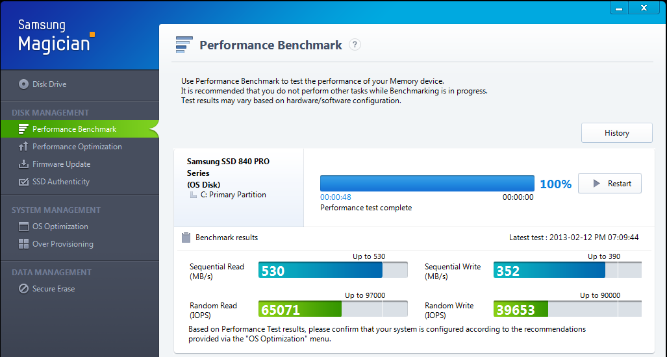Click the Sequential Write 352 result bar
The width and height of the screenshot is (667, 357).
[x=568, y=270]
